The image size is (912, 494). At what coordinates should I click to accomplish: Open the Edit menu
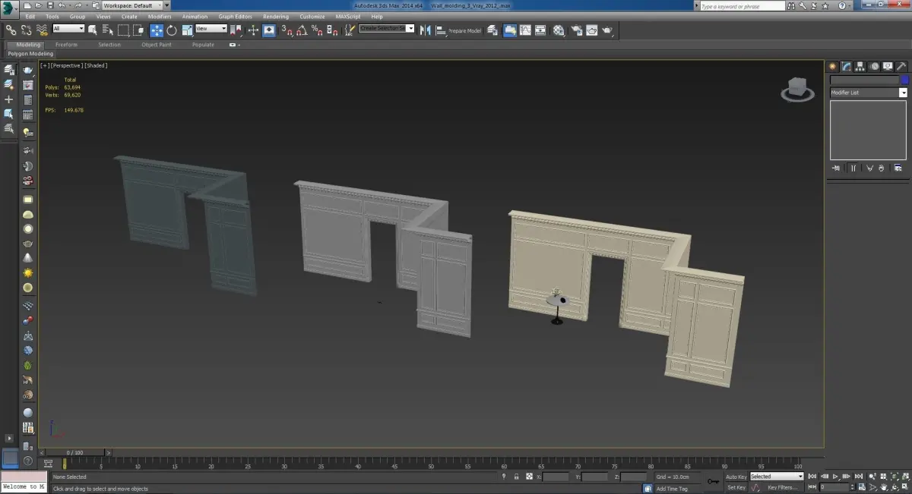pos(30,16)
